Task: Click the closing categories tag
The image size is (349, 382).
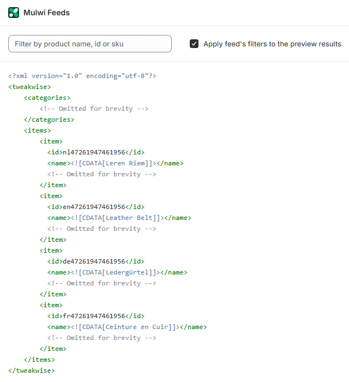Action: click(49, 120)
